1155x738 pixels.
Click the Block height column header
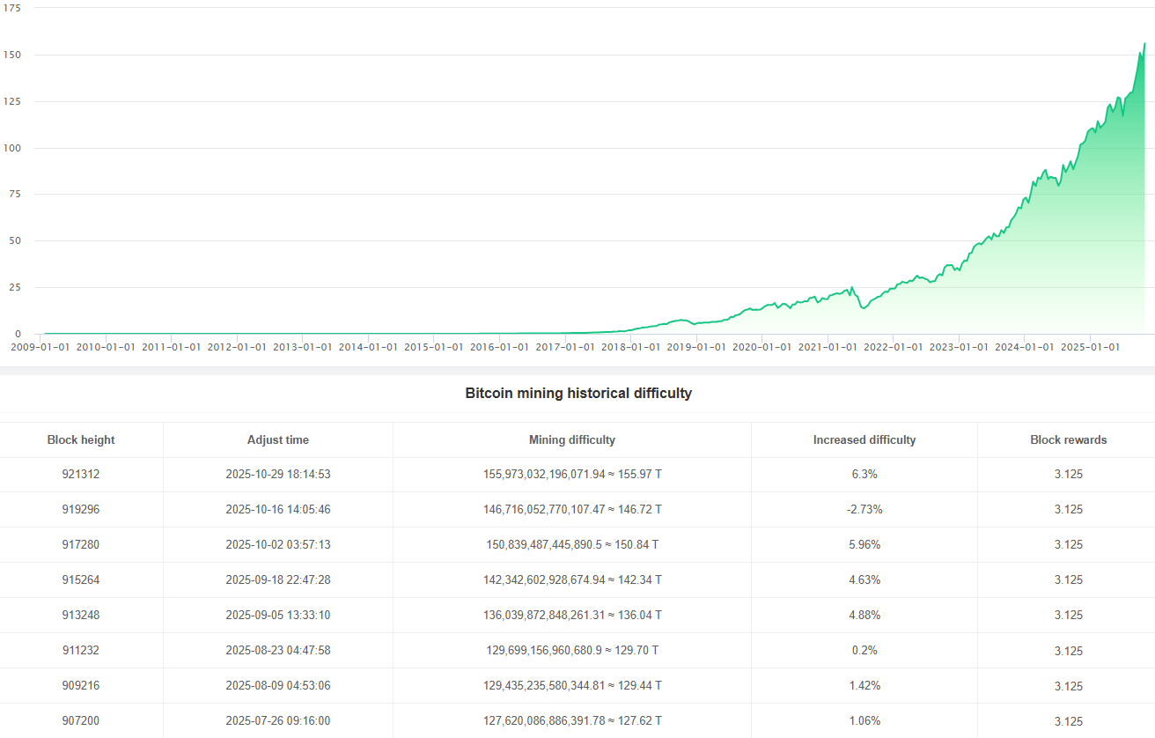pyautogui.click(x=81, y=439)
